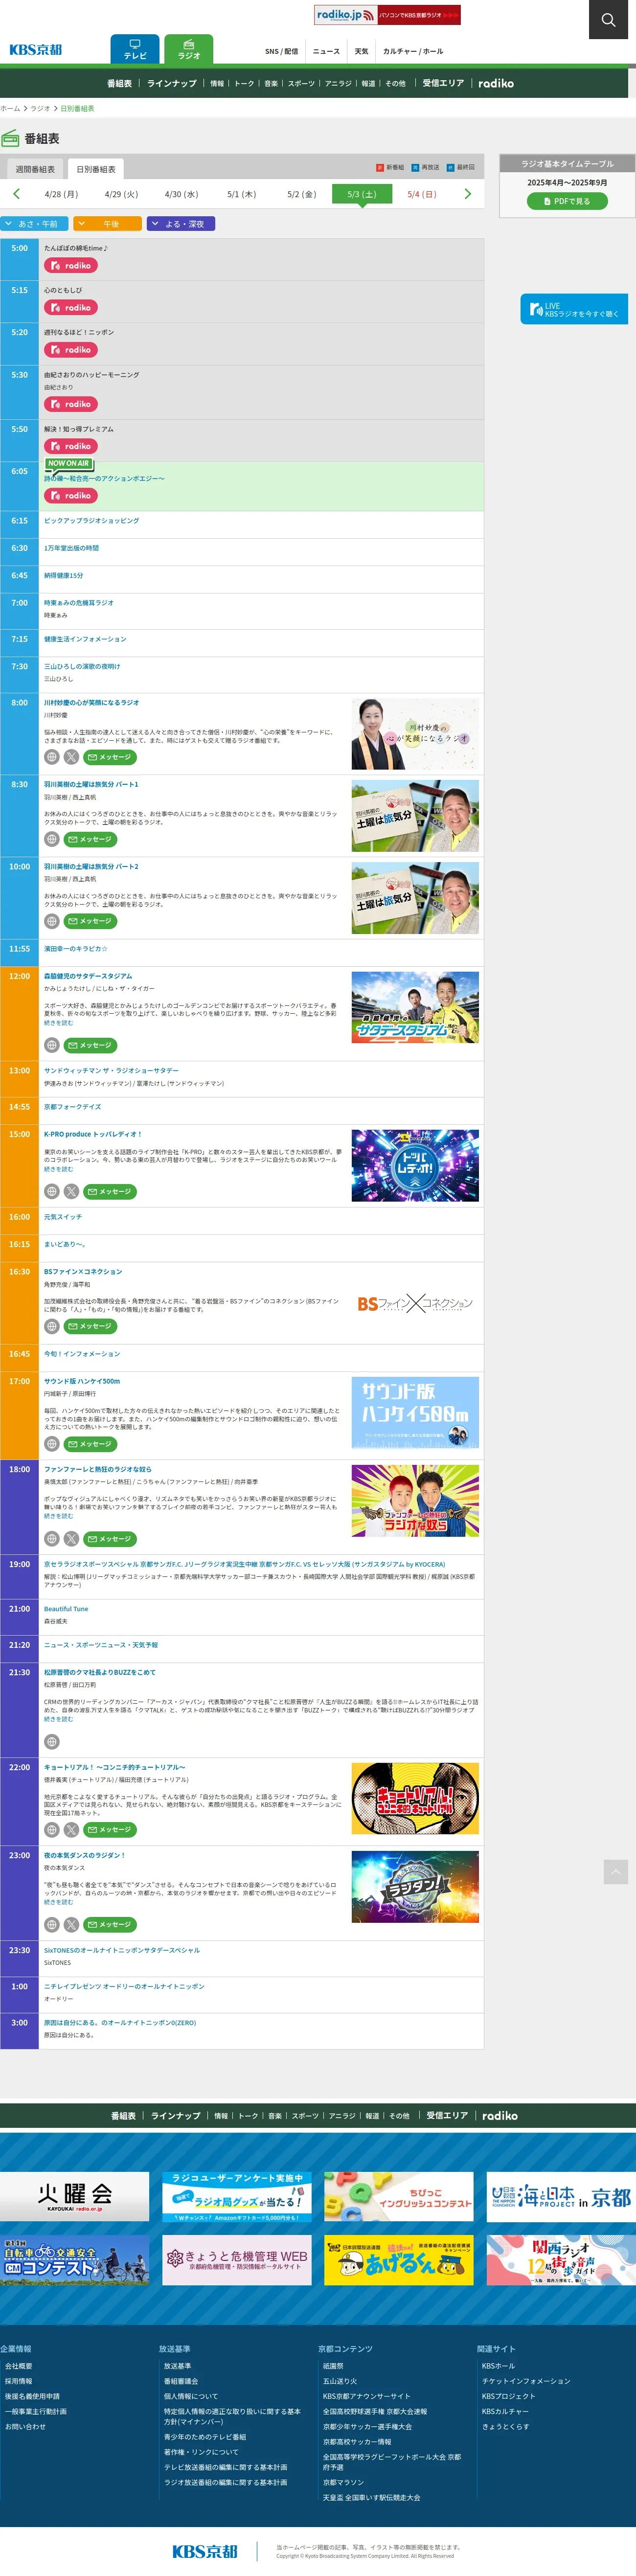
Task: Jump to 午後 section
Action: point(108,224)
